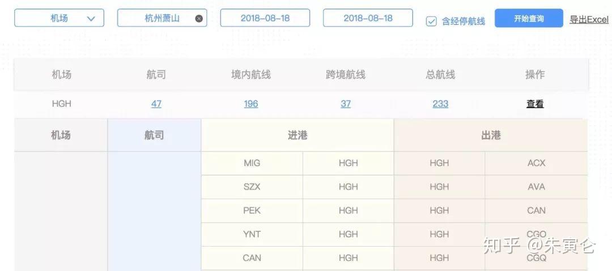Click the ACX outbound destination cell
Viewport: 612px width, 271px height.
[x=536, y=163]
